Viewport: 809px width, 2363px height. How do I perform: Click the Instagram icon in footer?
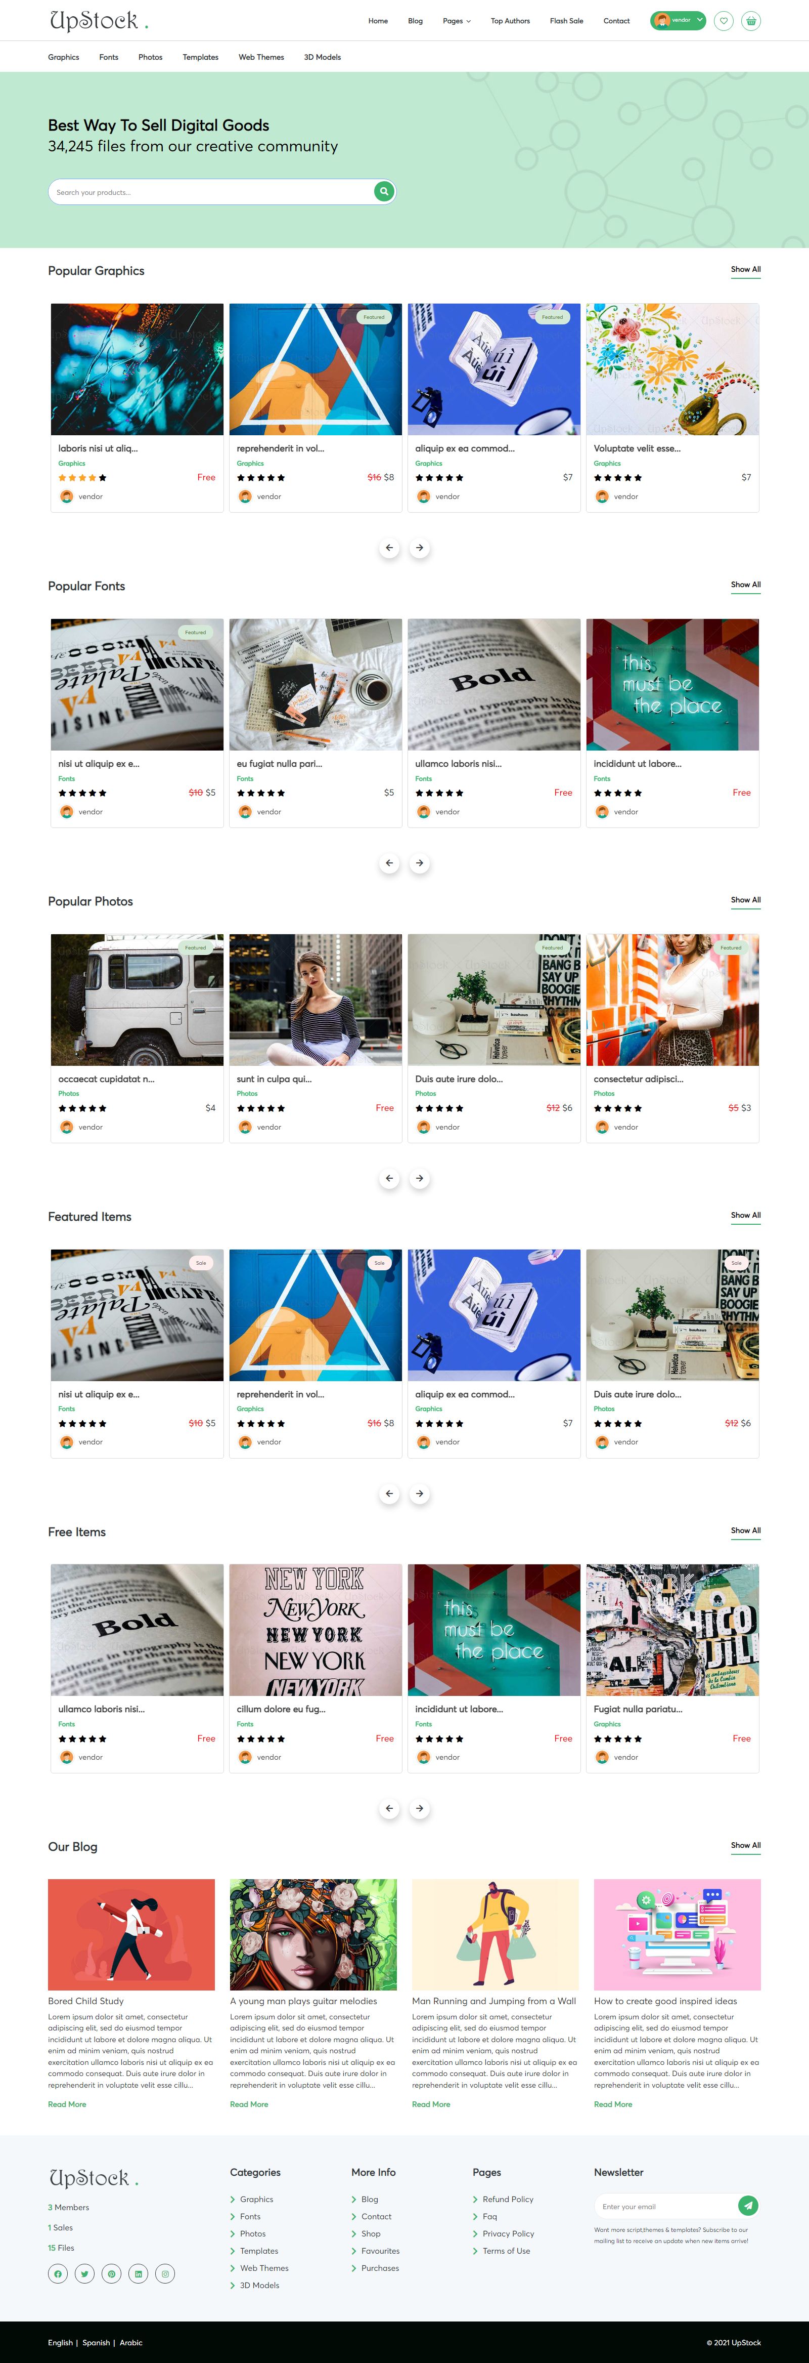165,2273
